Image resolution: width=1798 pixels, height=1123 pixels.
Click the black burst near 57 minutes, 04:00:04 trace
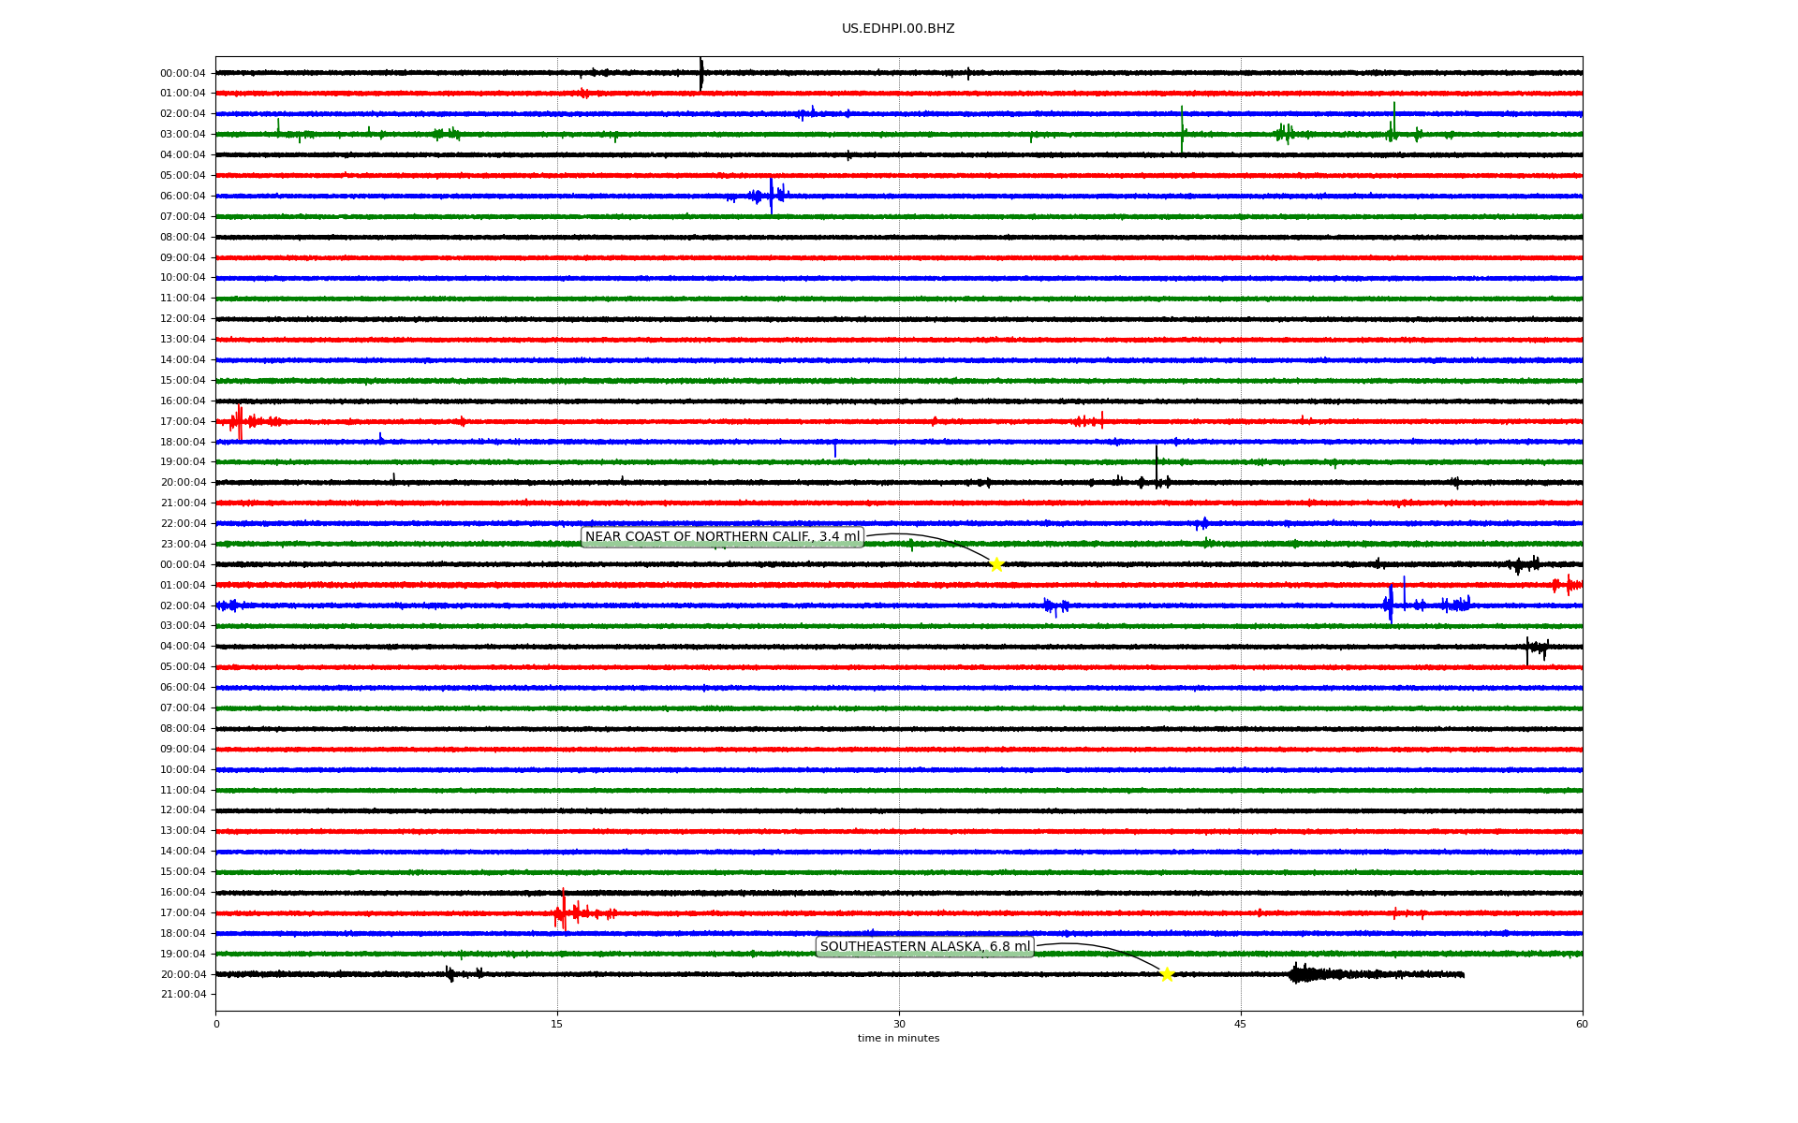1534,648
